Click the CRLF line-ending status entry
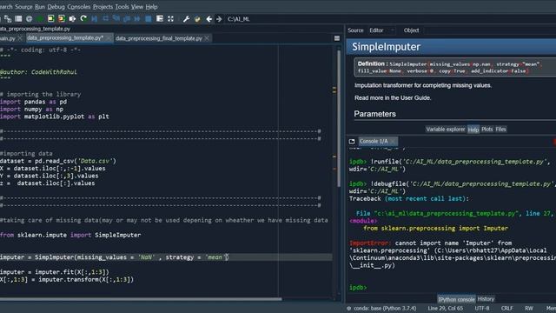This screenshot has height=313, width=556. [x=507, y=309]
